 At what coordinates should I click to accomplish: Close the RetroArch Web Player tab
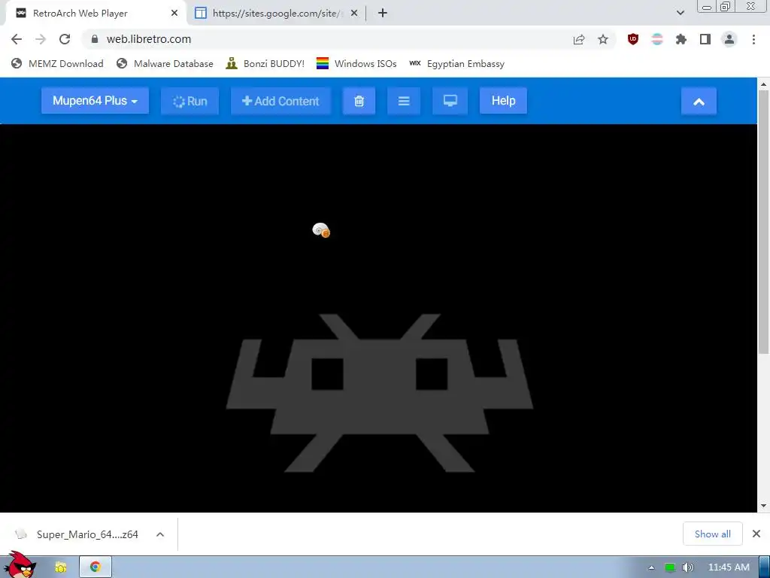pyautogui.click(x=174, y=14)
